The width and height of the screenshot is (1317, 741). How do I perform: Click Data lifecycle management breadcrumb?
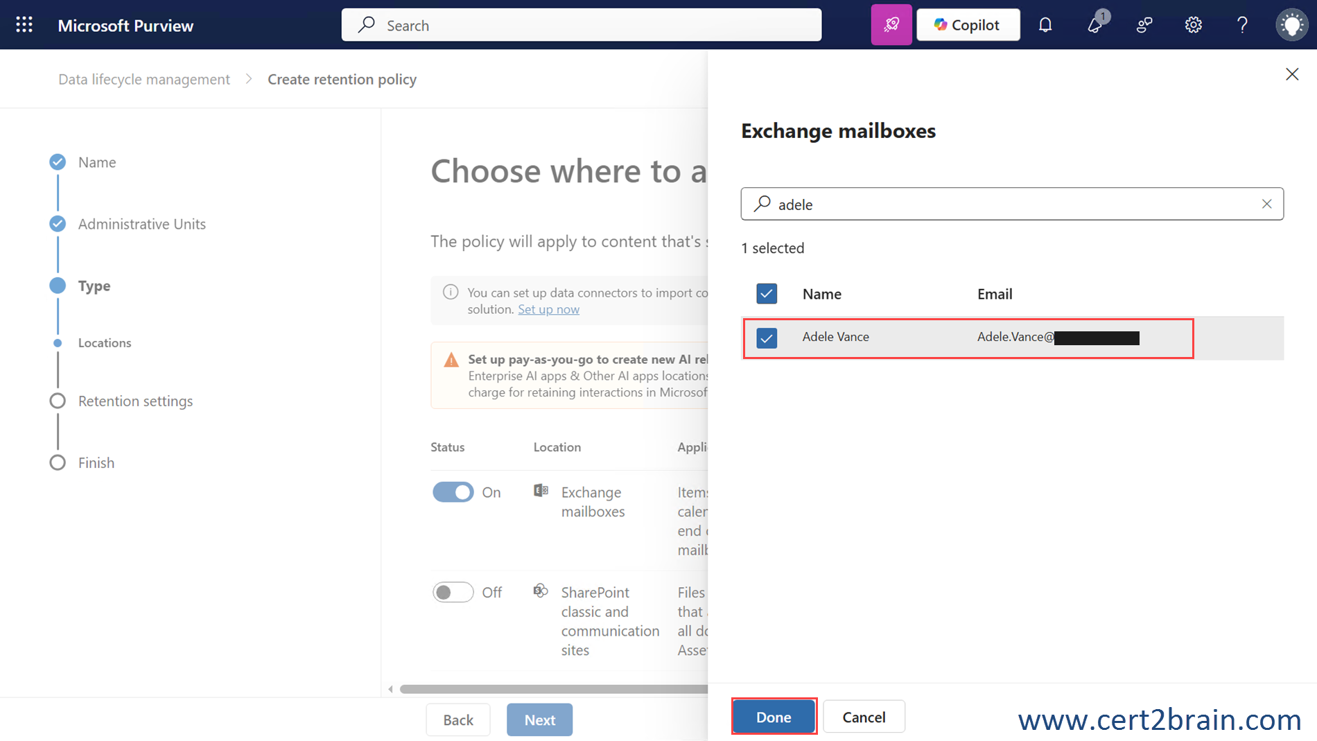(144, 80)
